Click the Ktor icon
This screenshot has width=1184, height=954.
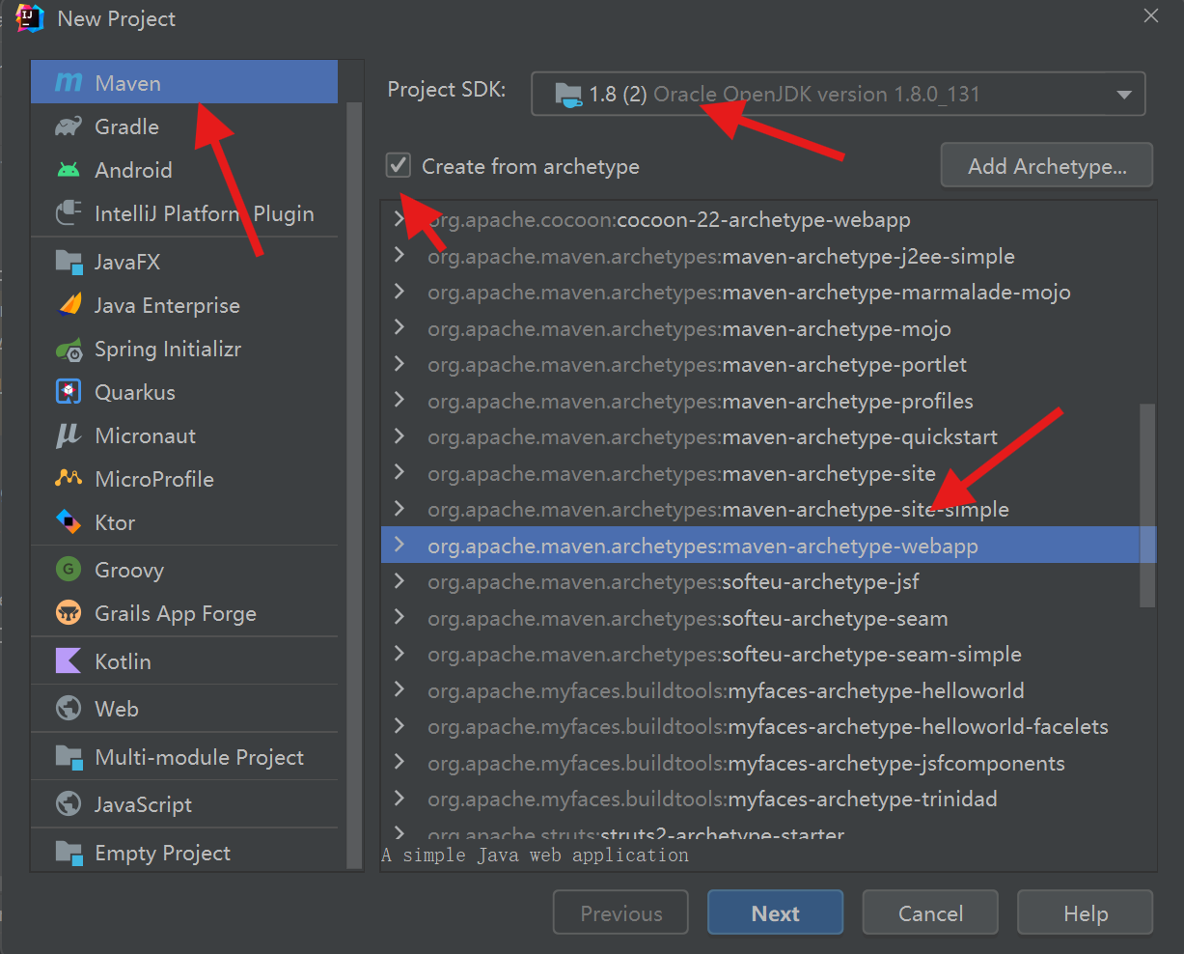coord(69,522)
